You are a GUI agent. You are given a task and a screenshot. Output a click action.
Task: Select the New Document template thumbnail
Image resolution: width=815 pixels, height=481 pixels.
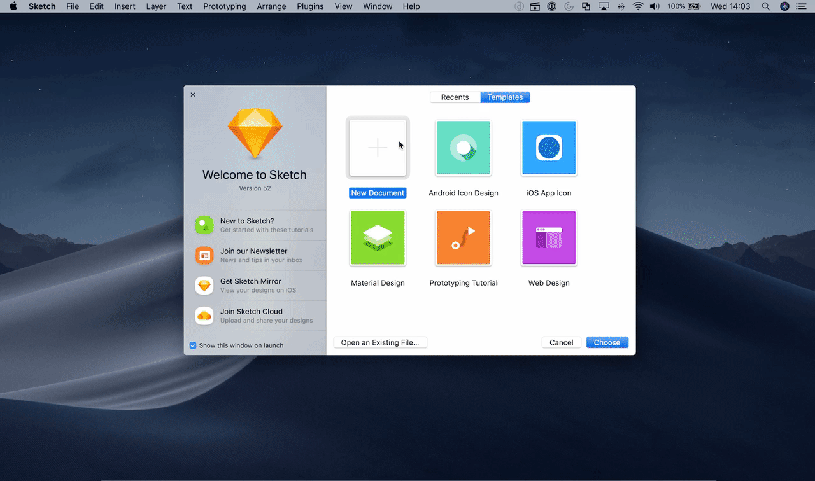tap(378, 148)
